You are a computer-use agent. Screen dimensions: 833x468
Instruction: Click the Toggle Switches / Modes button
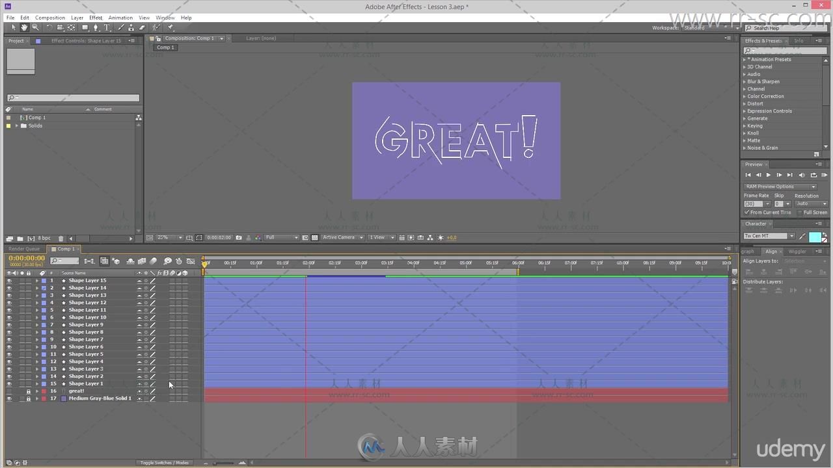pyautogui.click(x=165, y=463)
